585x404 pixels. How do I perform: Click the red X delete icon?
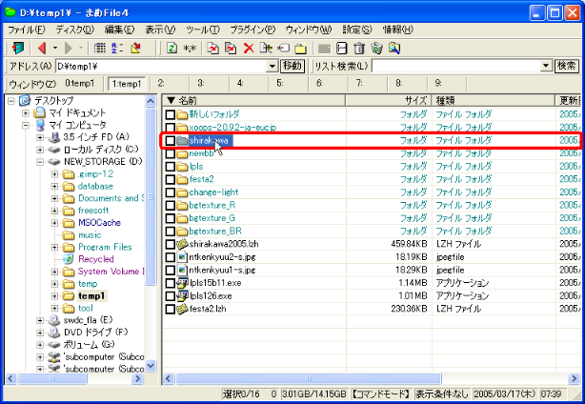click(x=248, y=48)
